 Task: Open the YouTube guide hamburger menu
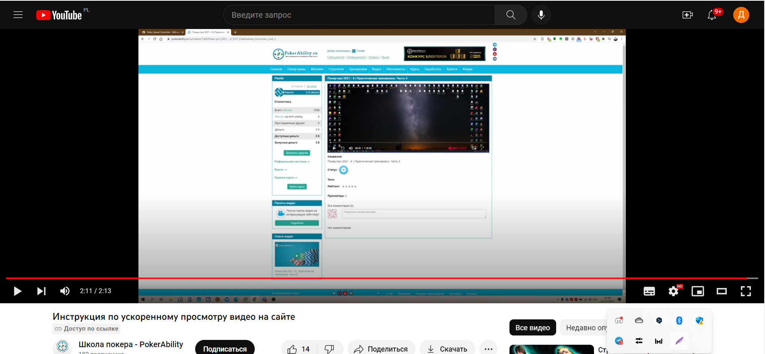(18, 15)
